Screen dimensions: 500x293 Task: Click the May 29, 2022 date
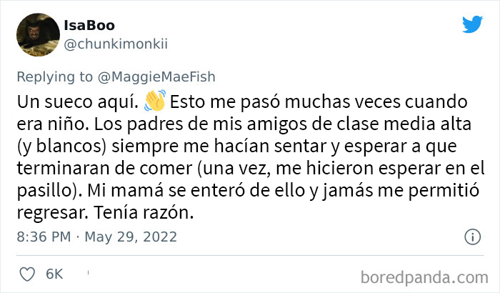coord(131,237)
